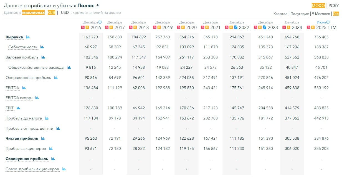The image size is (342, 178).
Task: Open chart icon next to EBITDA
Action: [24, 88]
